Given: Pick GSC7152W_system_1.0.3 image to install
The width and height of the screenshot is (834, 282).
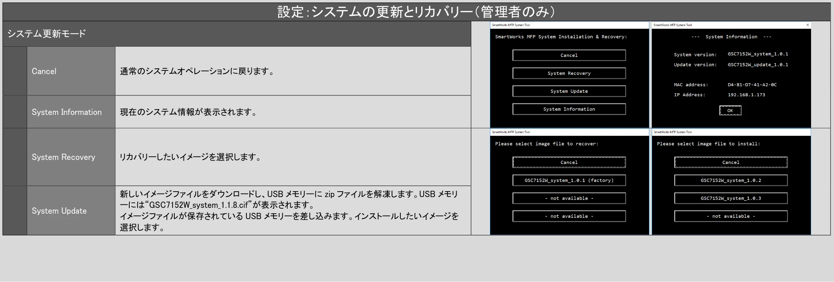Looking at the screenshot, I should pos(731,198).
